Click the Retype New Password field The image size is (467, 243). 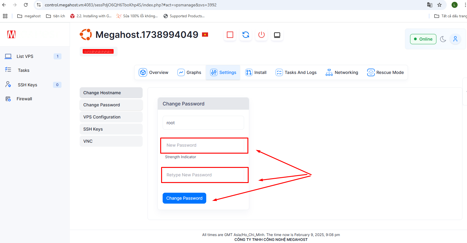click(x=203, y=175)
